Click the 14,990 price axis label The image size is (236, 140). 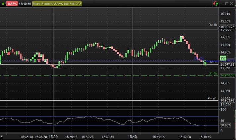[225, 45]
